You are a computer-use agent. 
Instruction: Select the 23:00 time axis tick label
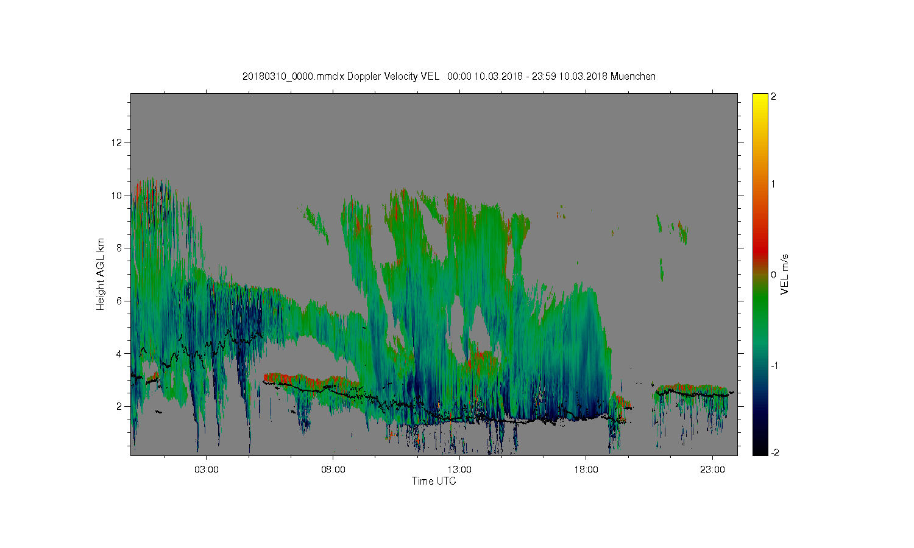pyautogui.click(x=713, y=469)
